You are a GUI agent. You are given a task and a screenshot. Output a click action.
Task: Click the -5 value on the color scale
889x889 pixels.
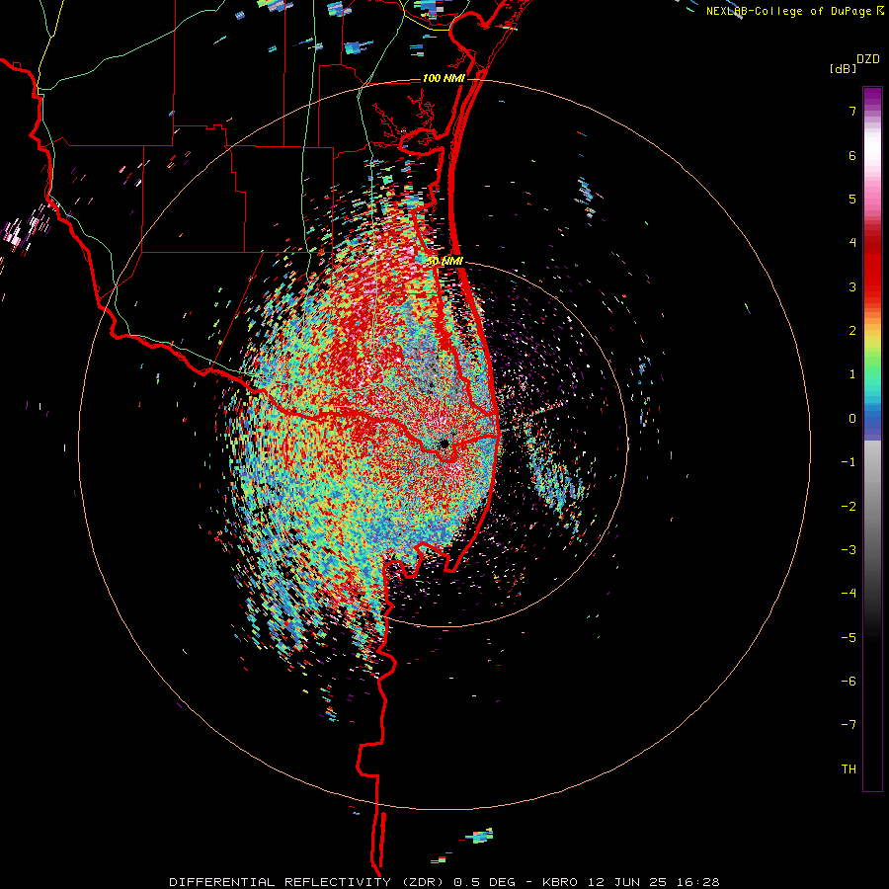[x=849, y=638]
